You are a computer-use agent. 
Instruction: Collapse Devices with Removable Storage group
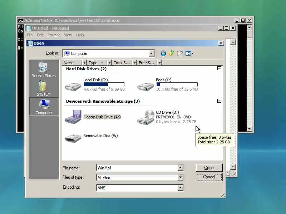(x=220, y=101)
